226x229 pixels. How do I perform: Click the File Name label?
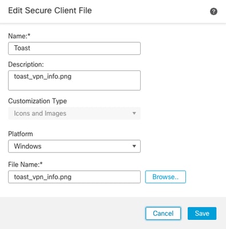click(x=25, y=164)
